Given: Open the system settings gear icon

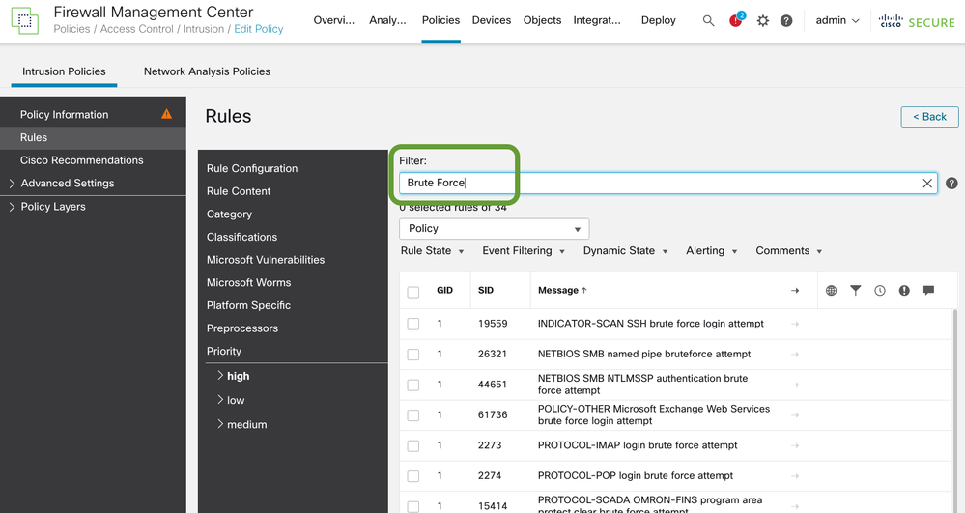Looking at the screenshot, I should (x=762, y=21).
